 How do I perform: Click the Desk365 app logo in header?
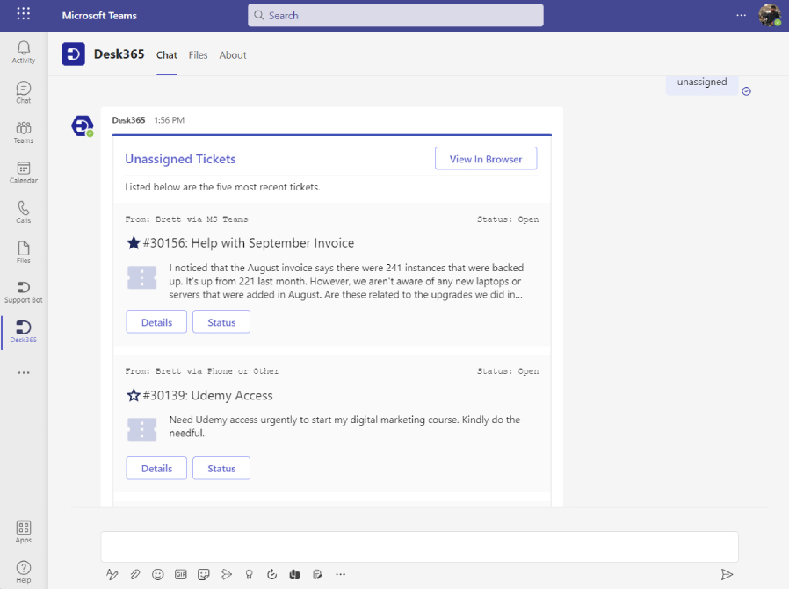click(x=74, y=54)
